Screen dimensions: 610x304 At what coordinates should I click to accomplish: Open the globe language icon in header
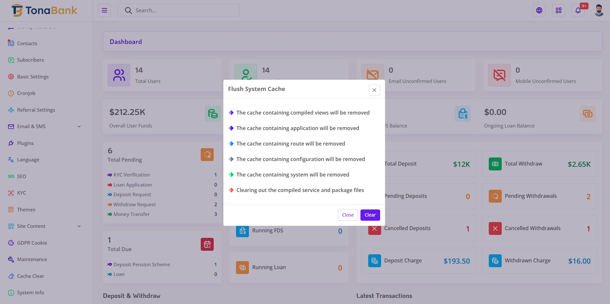539,10
